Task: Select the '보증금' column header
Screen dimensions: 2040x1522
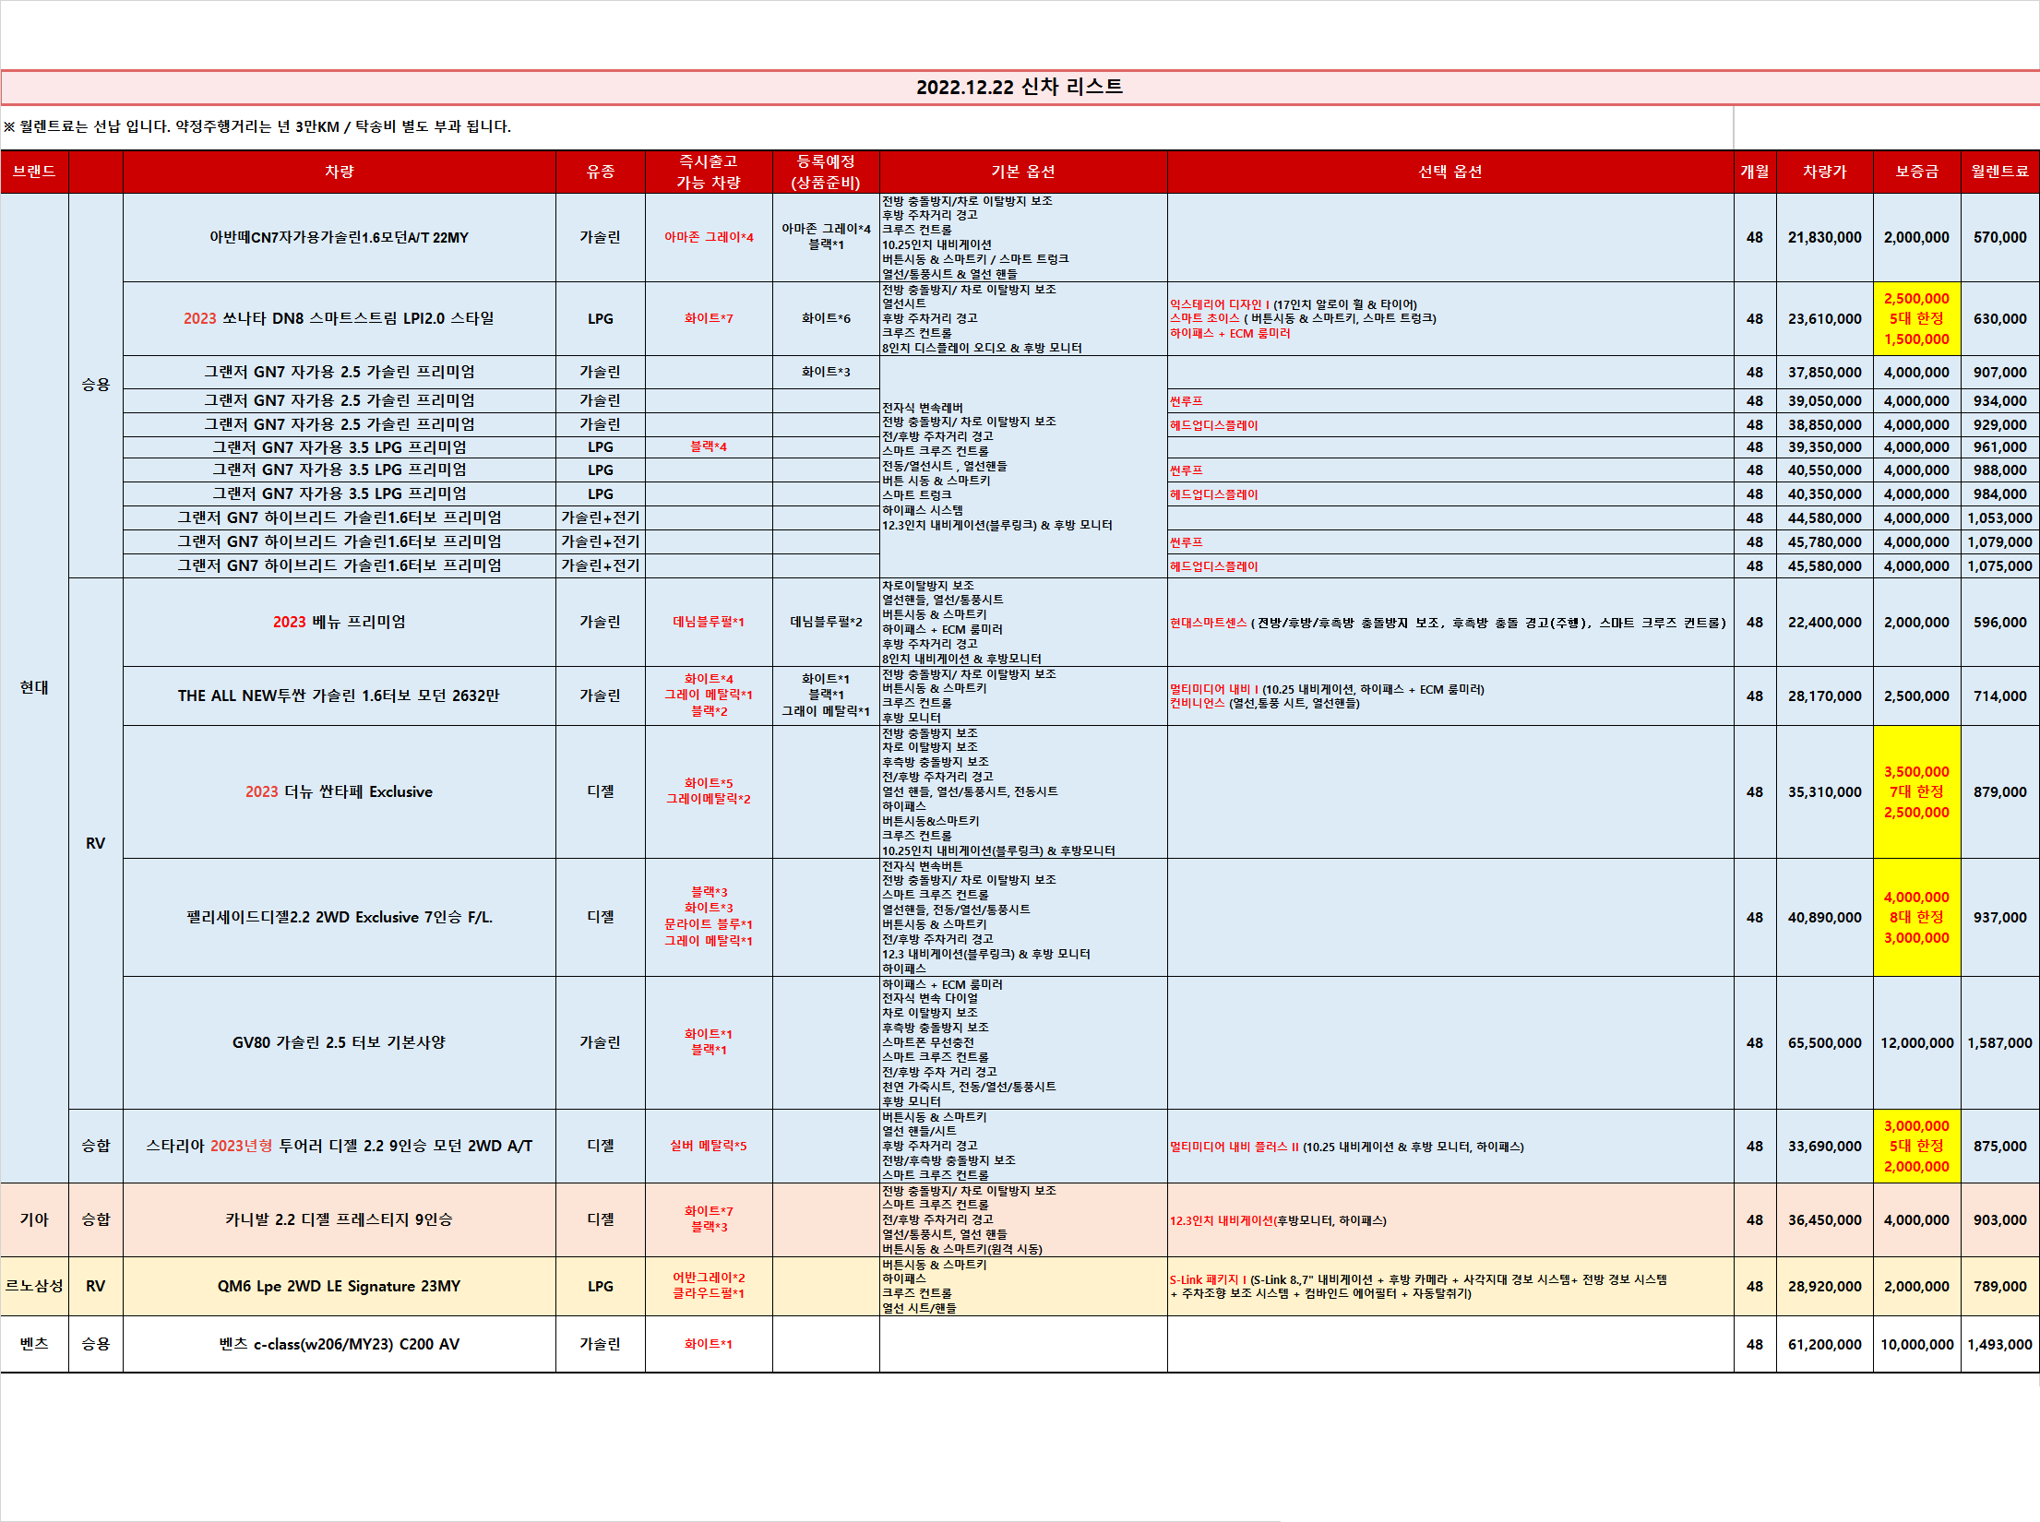Action: pyautogui.click(x=1916, y=172)
